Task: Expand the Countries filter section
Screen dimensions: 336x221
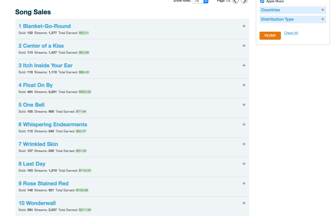Action: point(293,10)
